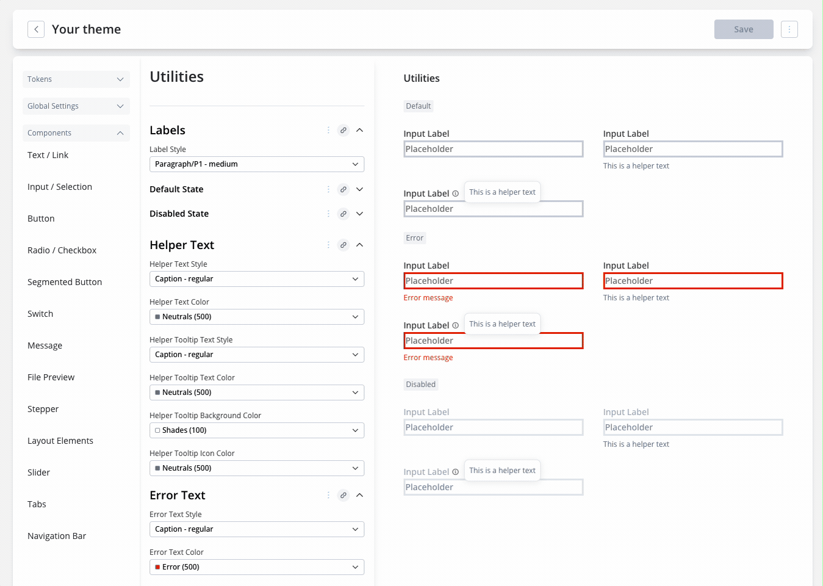Click the Default input with helper text below

(x=693, y=149)
